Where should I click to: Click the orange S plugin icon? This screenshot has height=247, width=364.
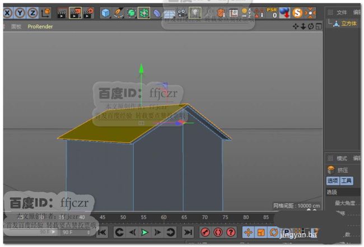coord(297,13)
